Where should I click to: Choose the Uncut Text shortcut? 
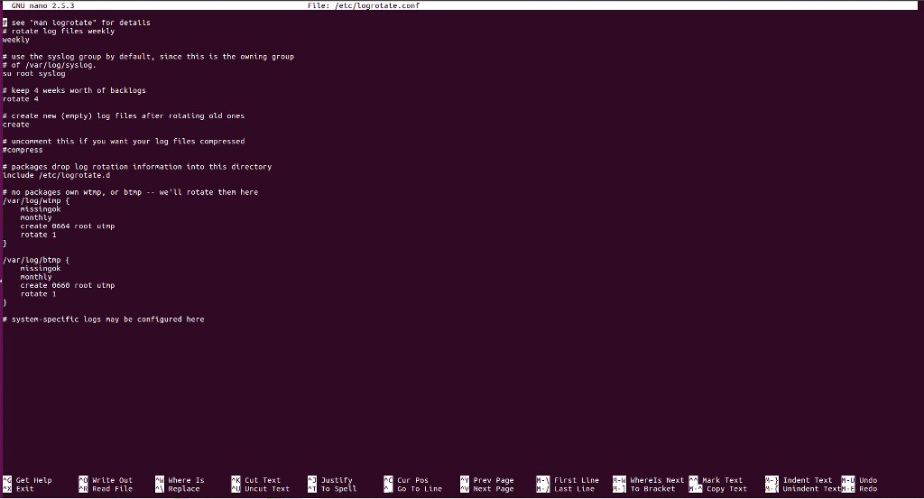267,489
